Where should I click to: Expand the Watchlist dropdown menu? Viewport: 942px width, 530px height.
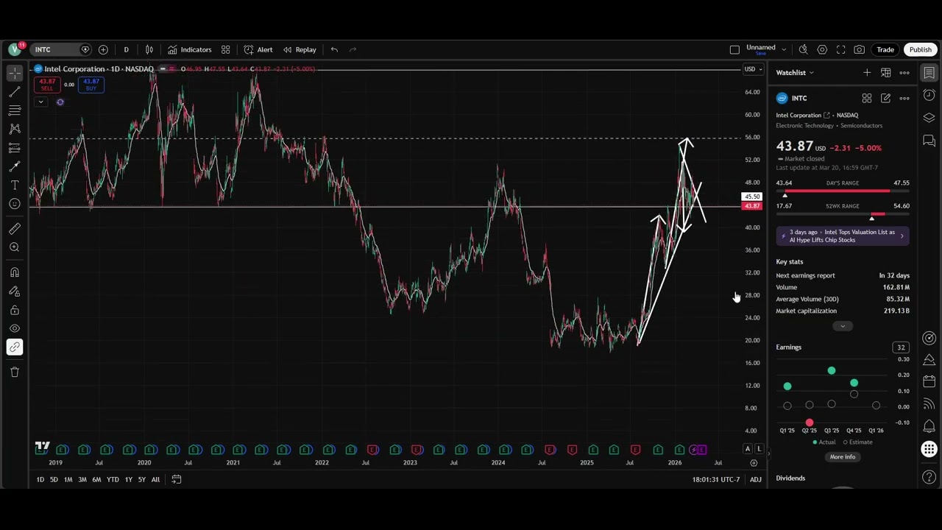click(x=795, y=72)
